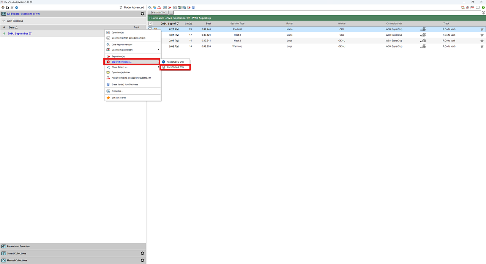Toggle checkbox for the 6:27 PM session
The height and width of the screenshot is (264, 486).
click(150, 29)
